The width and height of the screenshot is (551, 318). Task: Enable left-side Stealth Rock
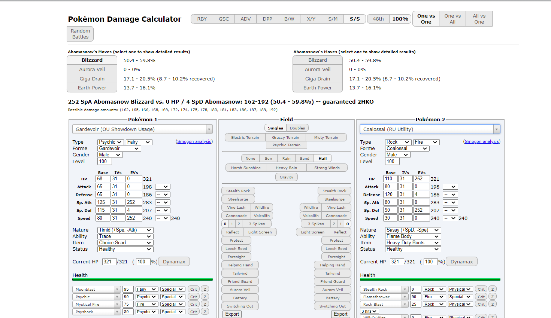(238, 191)
